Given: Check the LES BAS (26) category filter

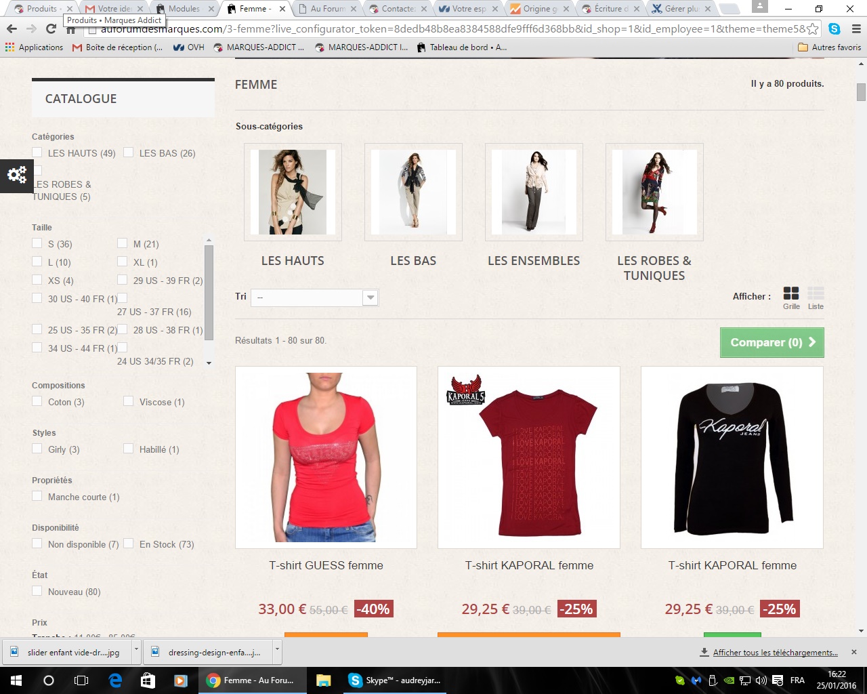Looking at the screenshot, I should [129, 152].
